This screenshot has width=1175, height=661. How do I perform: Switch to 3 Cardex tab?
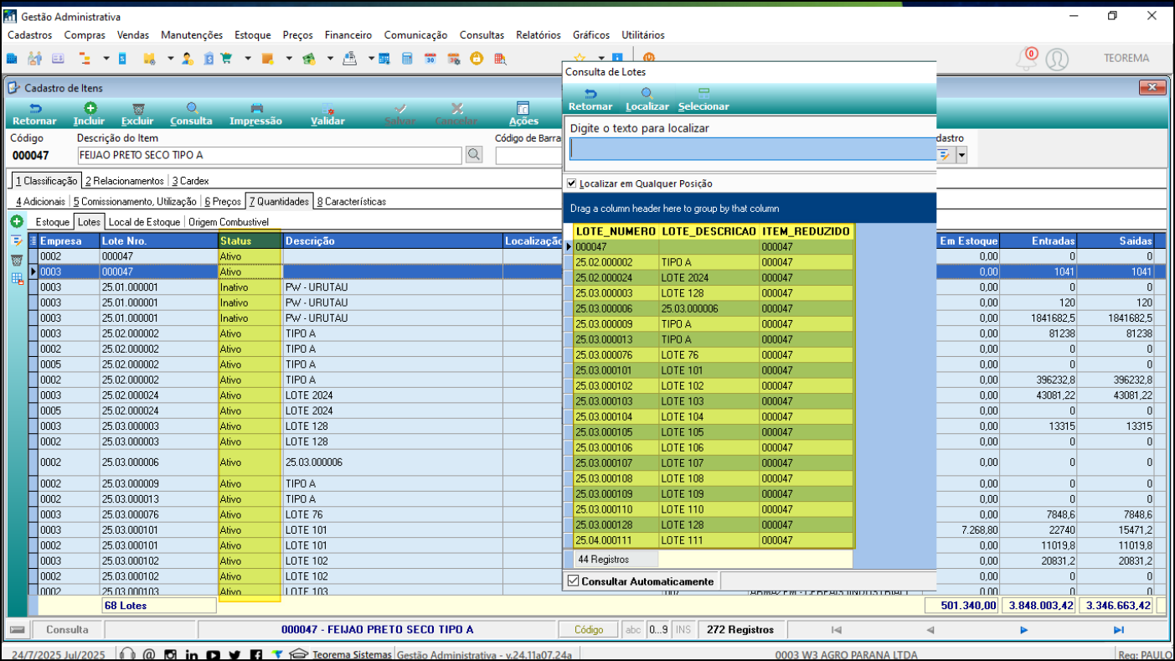coord(190,180)
